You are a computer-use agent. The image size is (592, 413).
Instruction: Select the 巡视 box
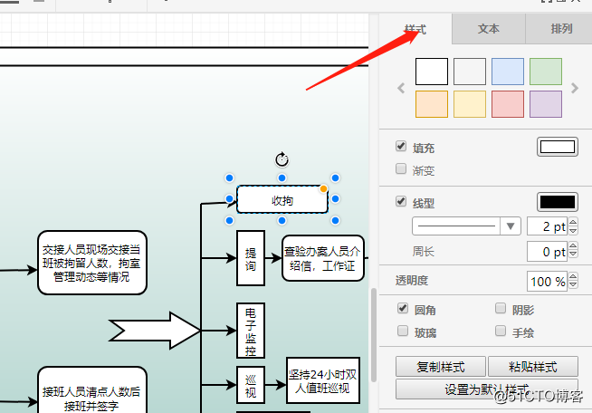coord(251,385)
